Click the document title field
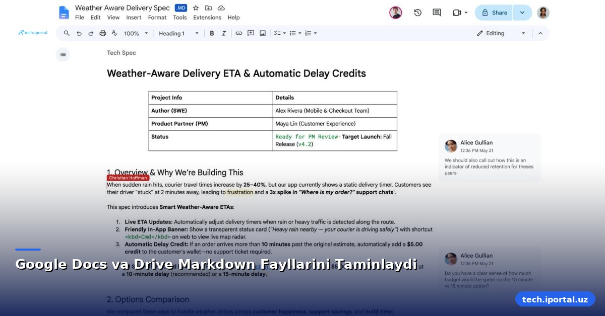605x316 pixels. click(123, 8)
